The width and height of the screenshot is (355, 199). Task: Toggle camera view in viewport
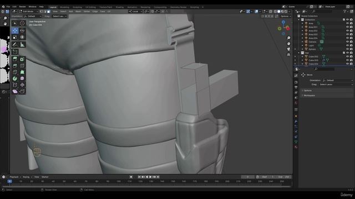click(288, 49)
